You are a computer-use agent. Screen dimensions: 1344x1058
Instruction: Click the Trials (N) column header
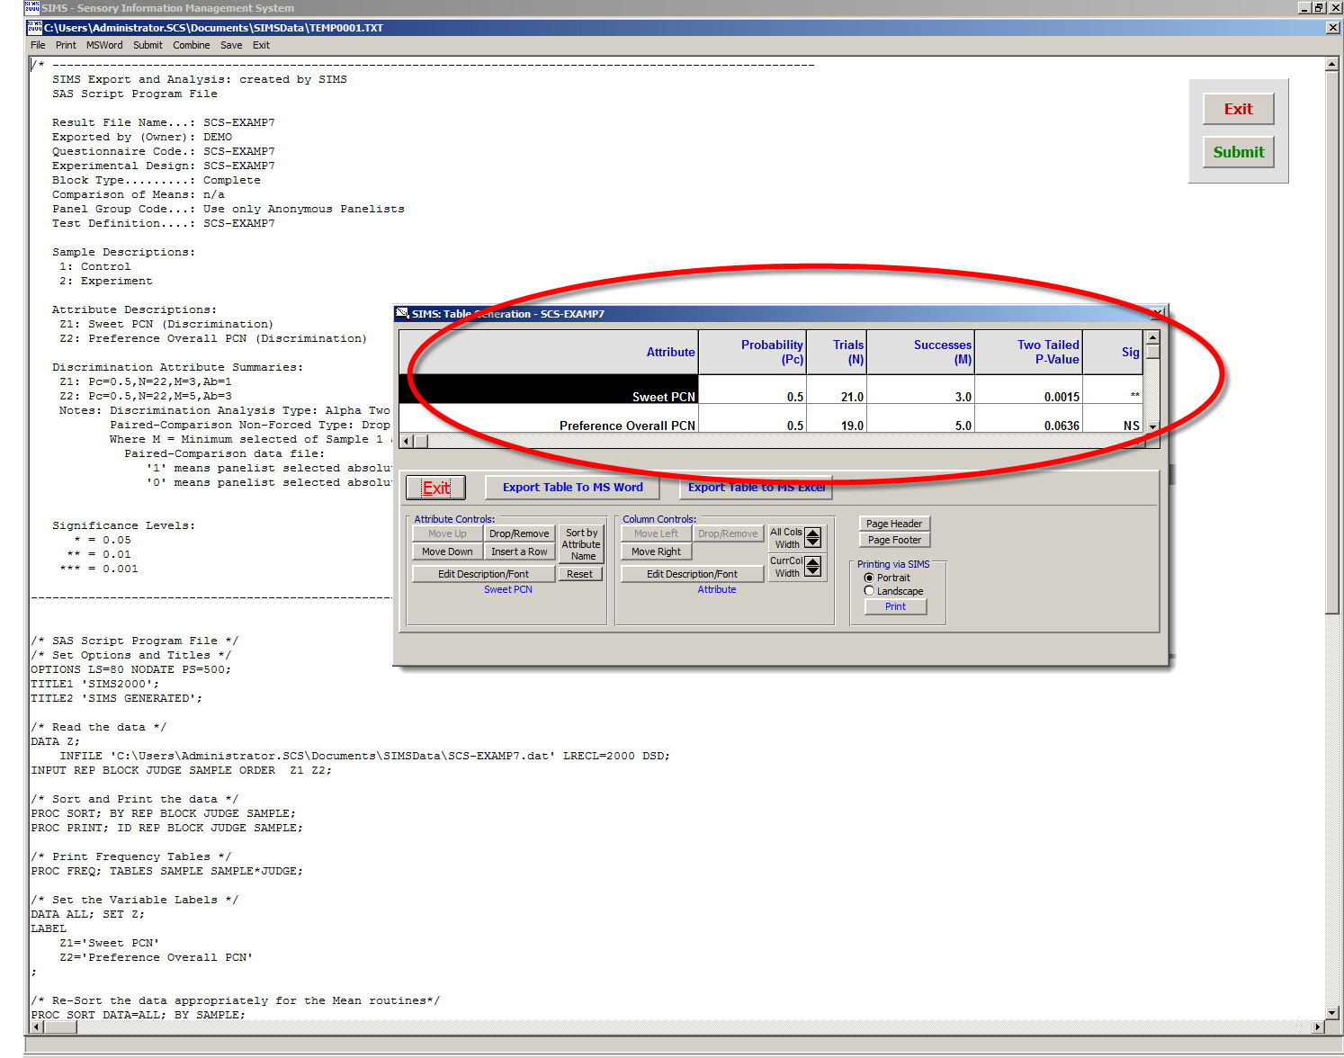[837, 352]
